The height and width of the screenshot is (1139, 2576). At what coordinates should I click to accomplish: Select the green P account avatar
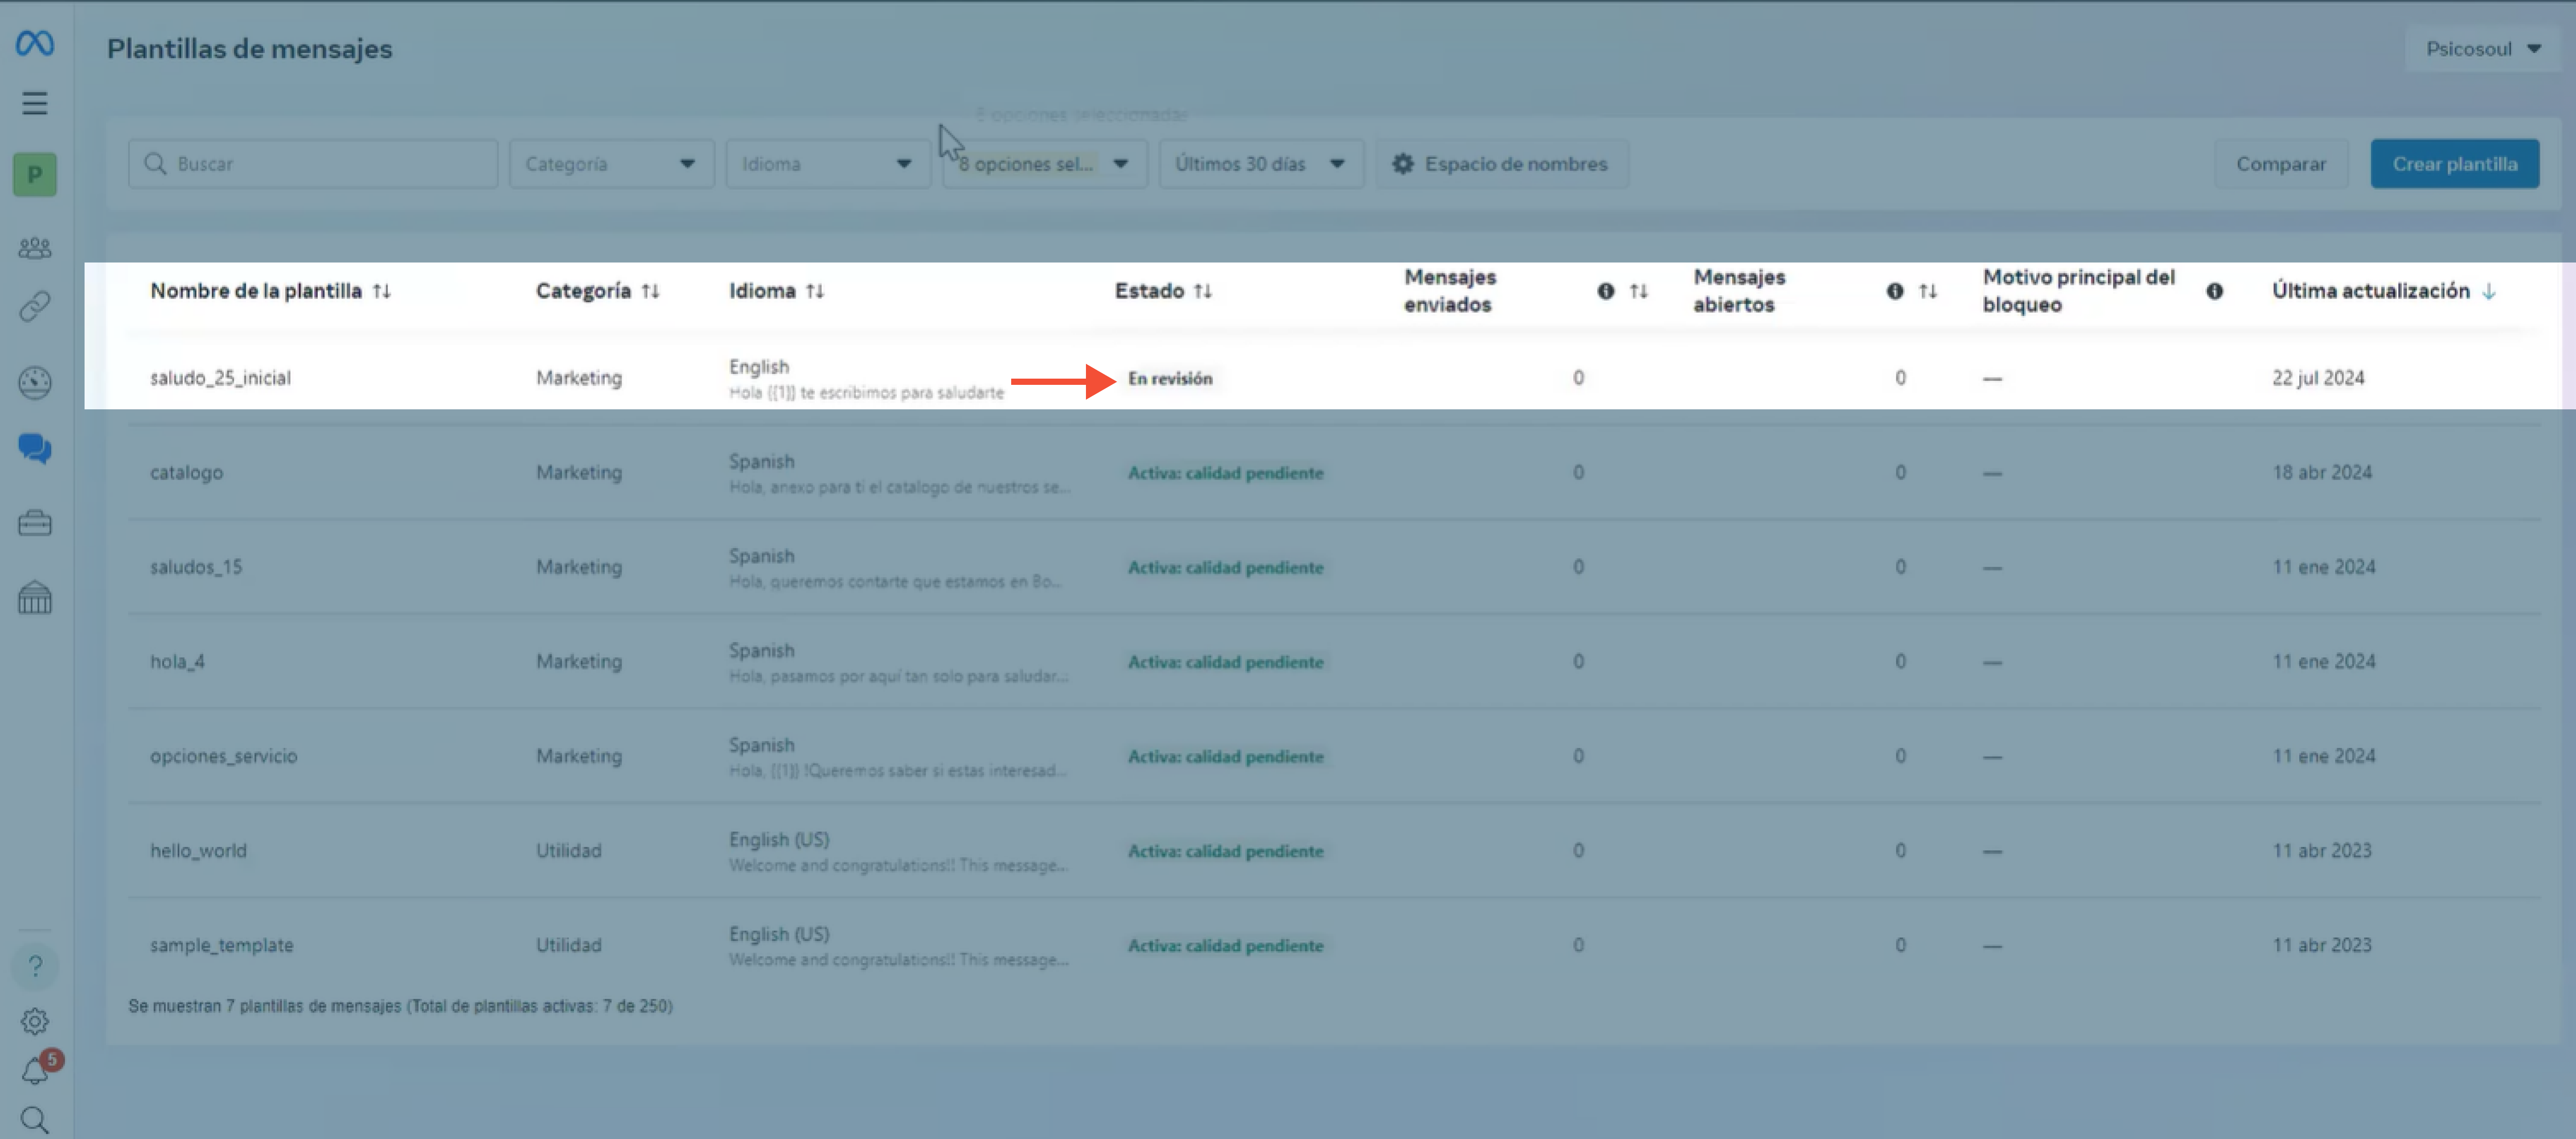pos(35,175)
